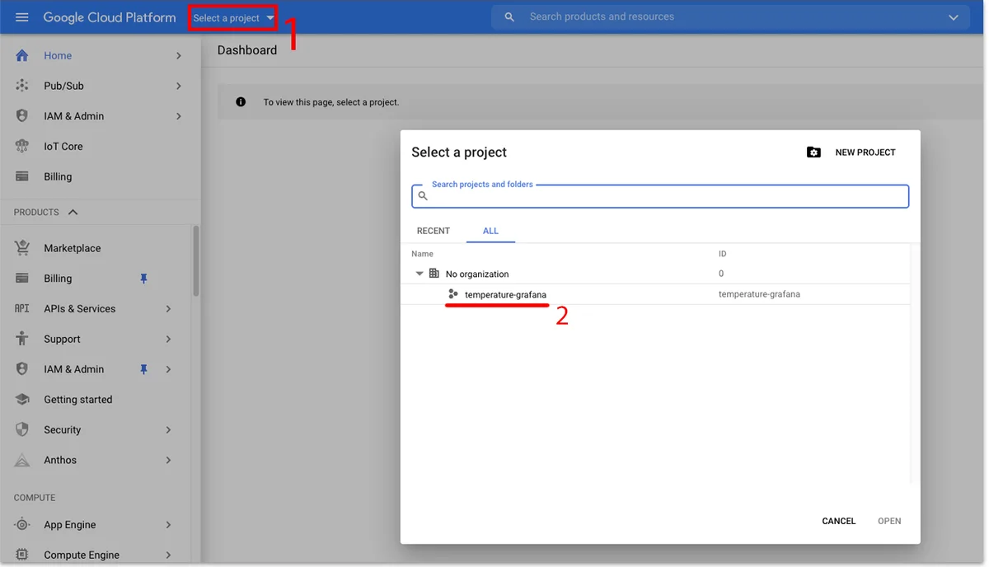
Task: Switch to the RECENT tab
Action: (434, 231)
